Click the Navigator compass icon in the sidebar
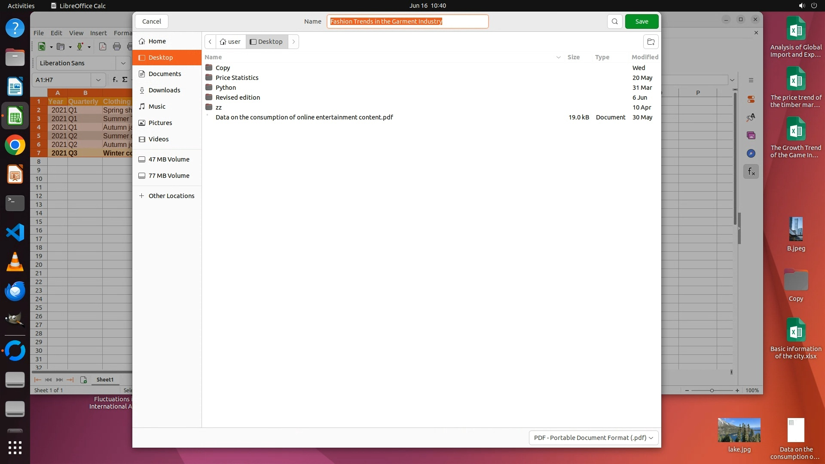This screenshot has height=464, width=825. [751, 153]
